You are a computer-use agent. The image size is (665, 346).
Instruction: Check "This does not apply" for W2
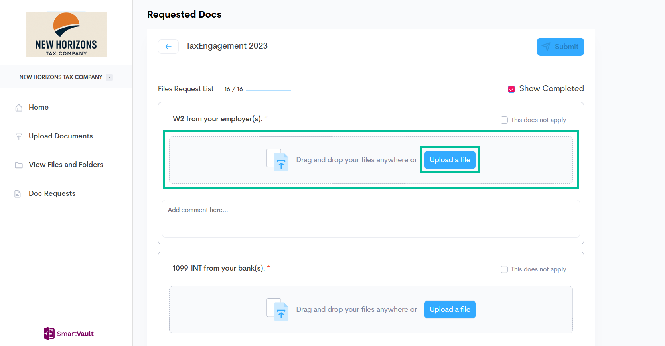(x=504, y=120)
